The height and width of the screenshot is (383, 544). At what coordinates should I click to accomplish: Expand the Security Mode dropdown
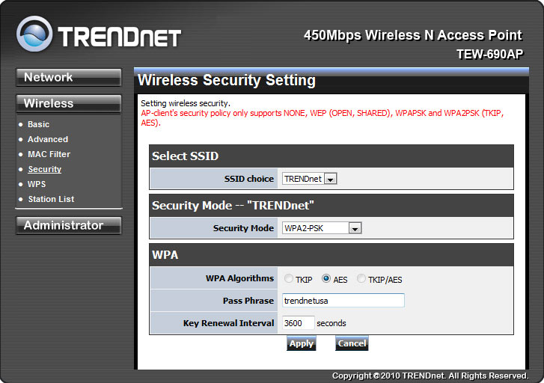click(x=322, y=228)
